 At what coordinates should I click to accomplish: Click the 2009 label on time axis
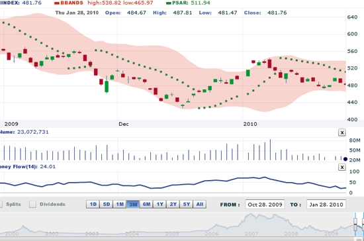point(11,124)
